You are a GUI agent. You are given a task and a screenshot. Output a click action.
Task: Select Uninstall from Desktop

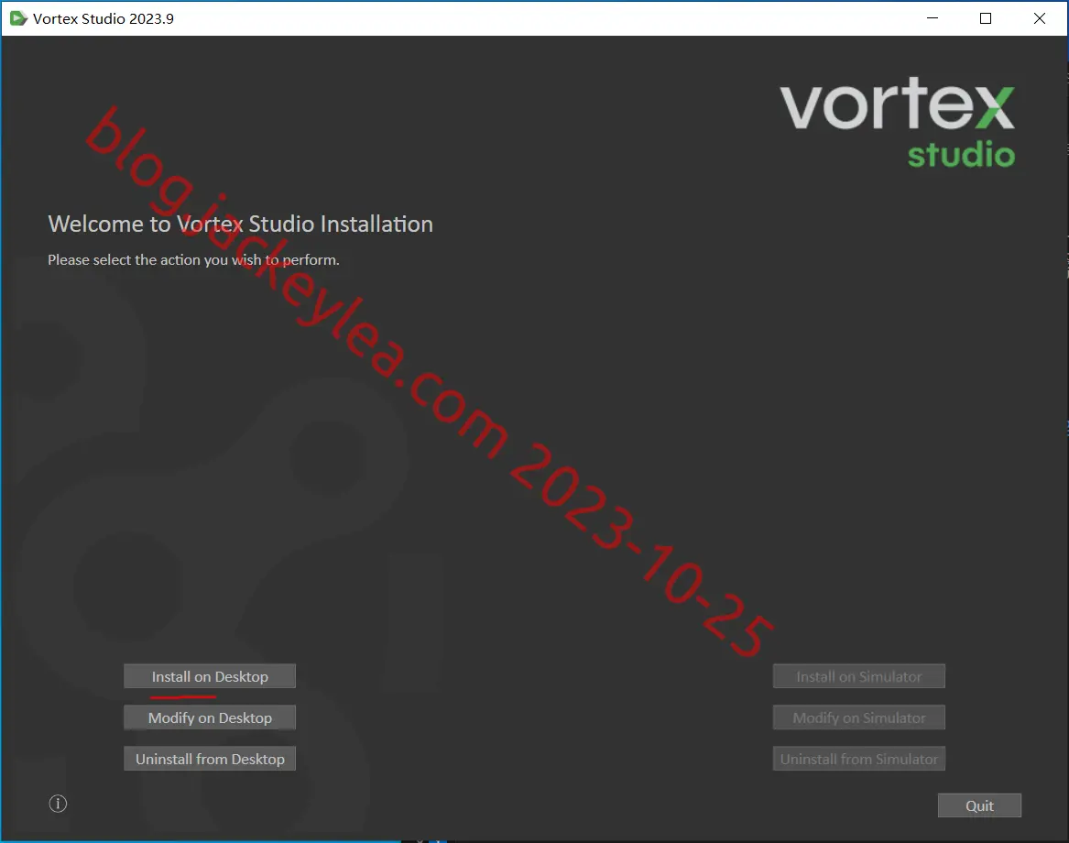pyautogui.click(x=209, y=758)
